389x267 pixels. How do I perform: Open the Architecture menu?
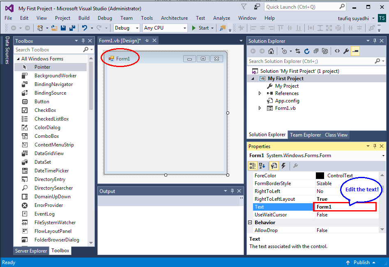pos(174,18)
